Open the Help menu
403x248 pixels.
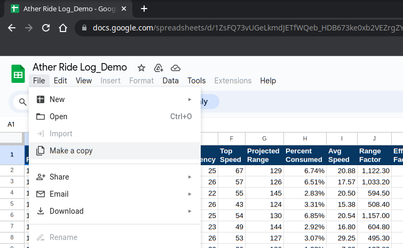[268, 81]
